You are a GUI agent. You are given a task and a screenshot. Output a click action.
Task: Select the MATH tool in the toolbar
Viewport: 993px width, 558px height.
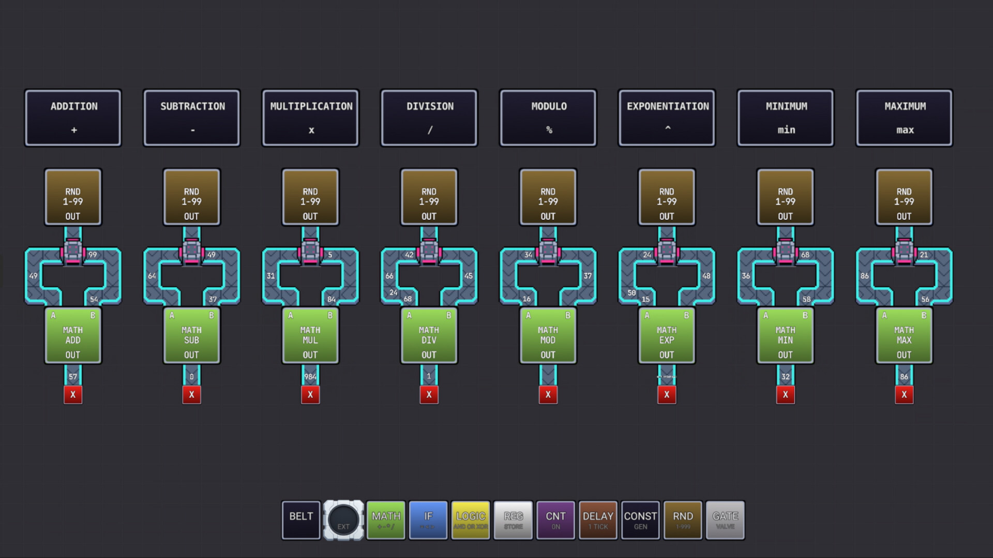(x=385, y=519)
